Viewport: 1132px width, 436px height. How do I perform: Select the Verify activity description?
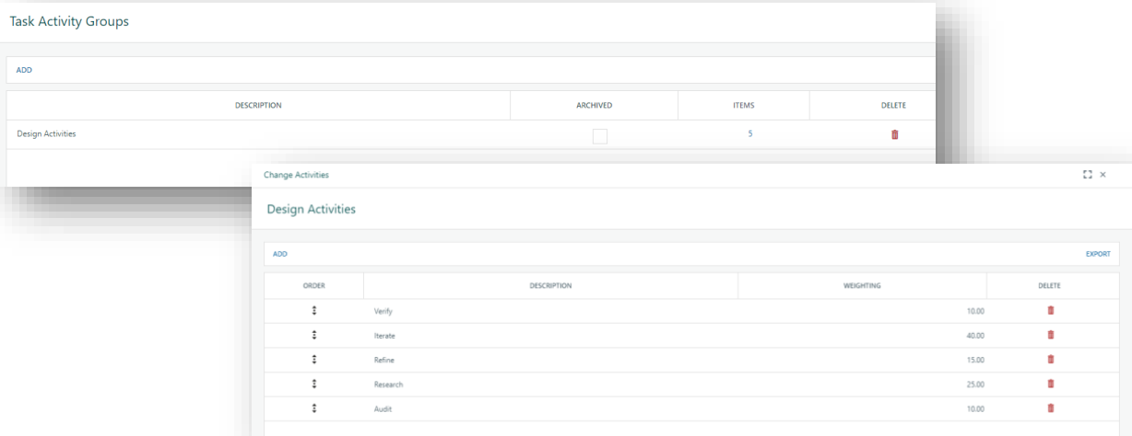click(383, 311)
